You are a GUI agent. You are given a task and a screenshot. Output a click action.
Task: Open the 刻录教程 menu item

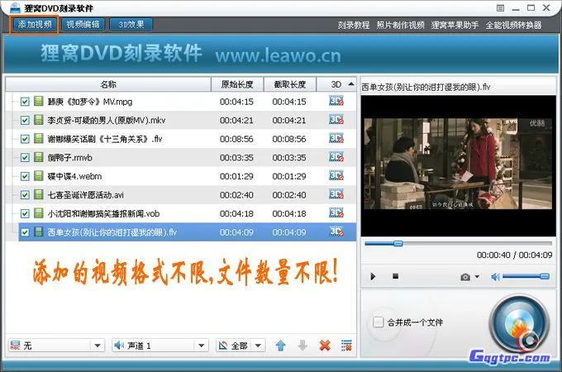[x=354, y=25]
